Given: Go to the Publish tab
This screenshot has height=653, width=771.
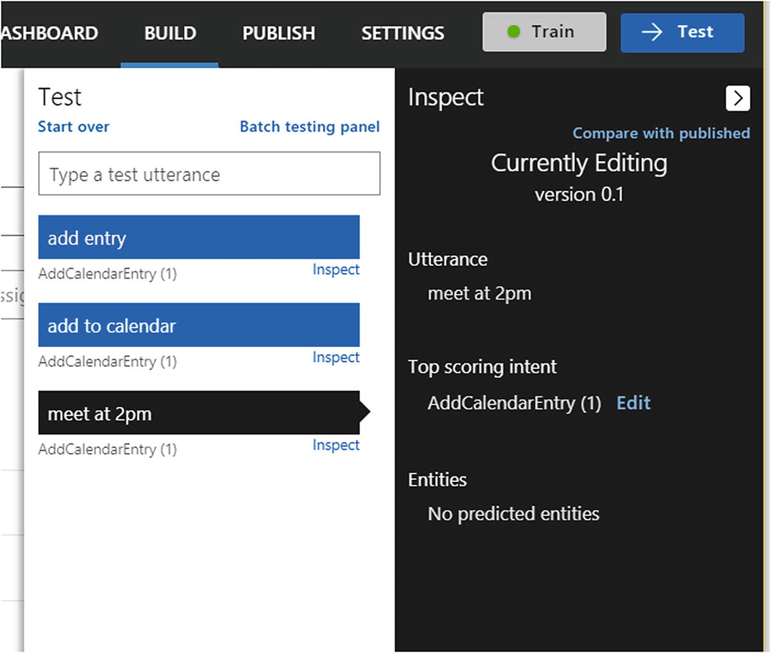Looking at the screenshot, I should [x=278, y=33].
